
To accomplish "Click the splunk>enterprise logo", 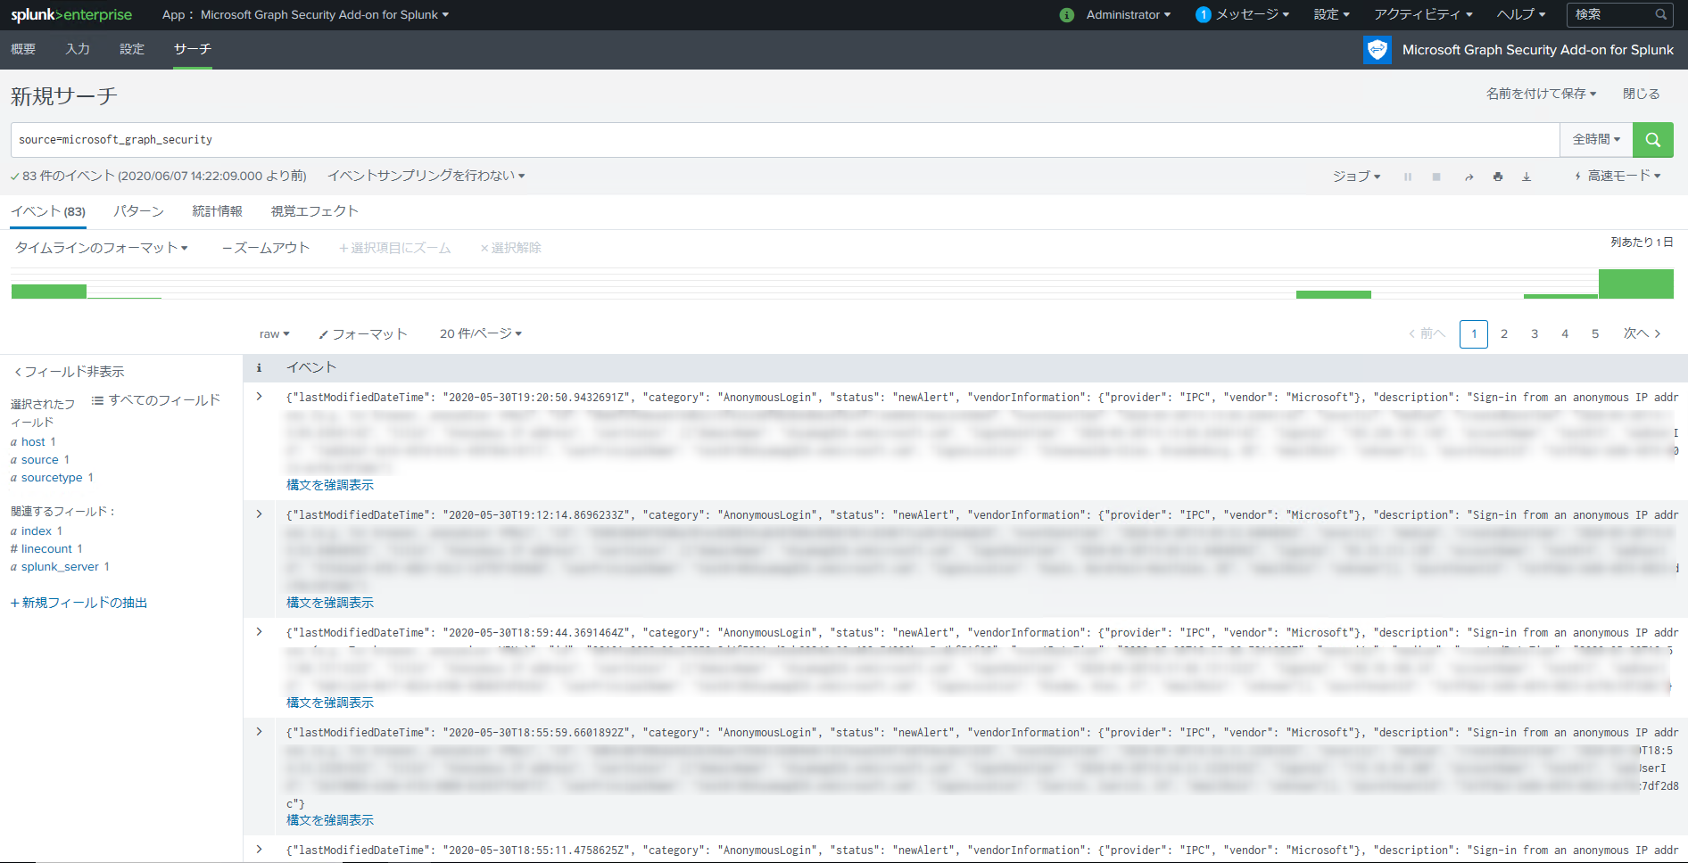I will [x=71, y=15].
